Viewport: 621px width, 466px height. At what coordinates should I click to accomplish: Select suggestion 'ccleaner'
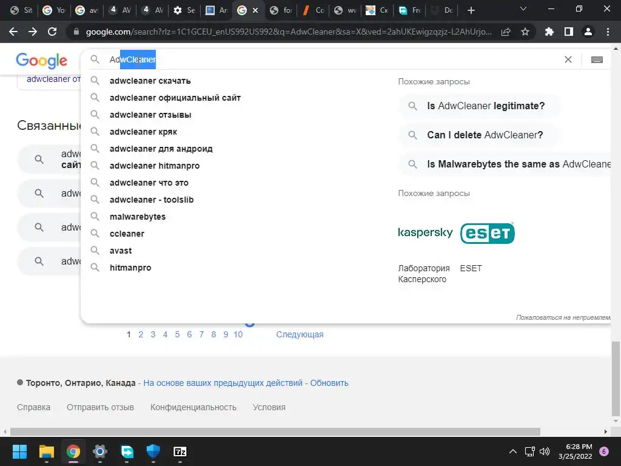[127, 234]
